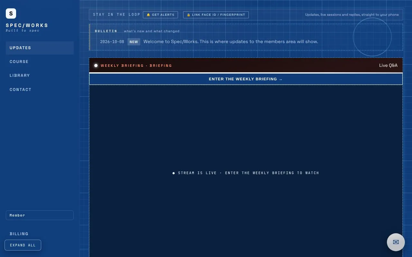
Task: Click the Member field
Action: coord(40,215)
